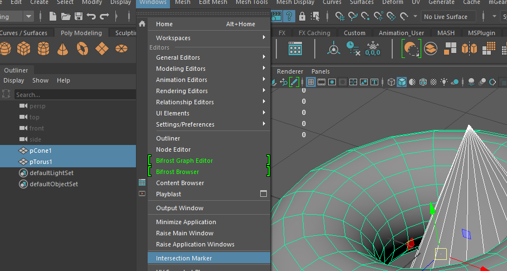The image size is (507, 271).
Task: Click the freeze transformations snowflake icon
Action: tap(373, 49)
